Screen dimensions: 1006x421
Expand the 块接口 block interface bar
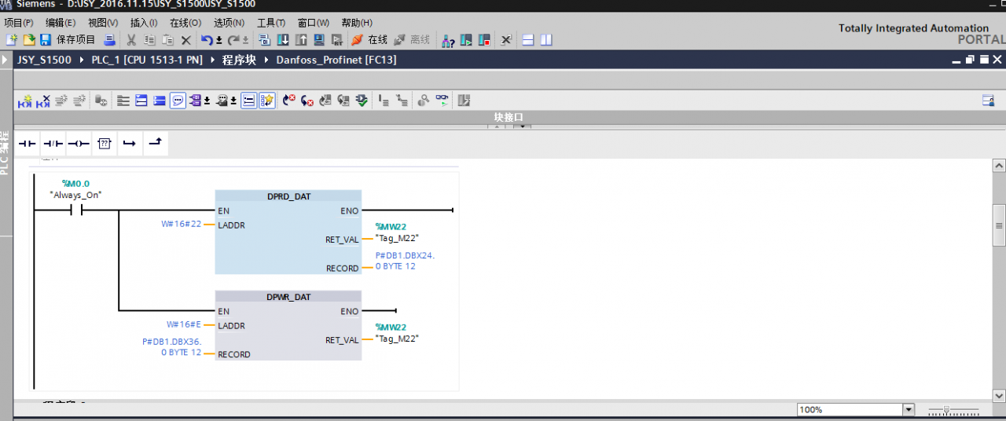(x=509, y=117)
